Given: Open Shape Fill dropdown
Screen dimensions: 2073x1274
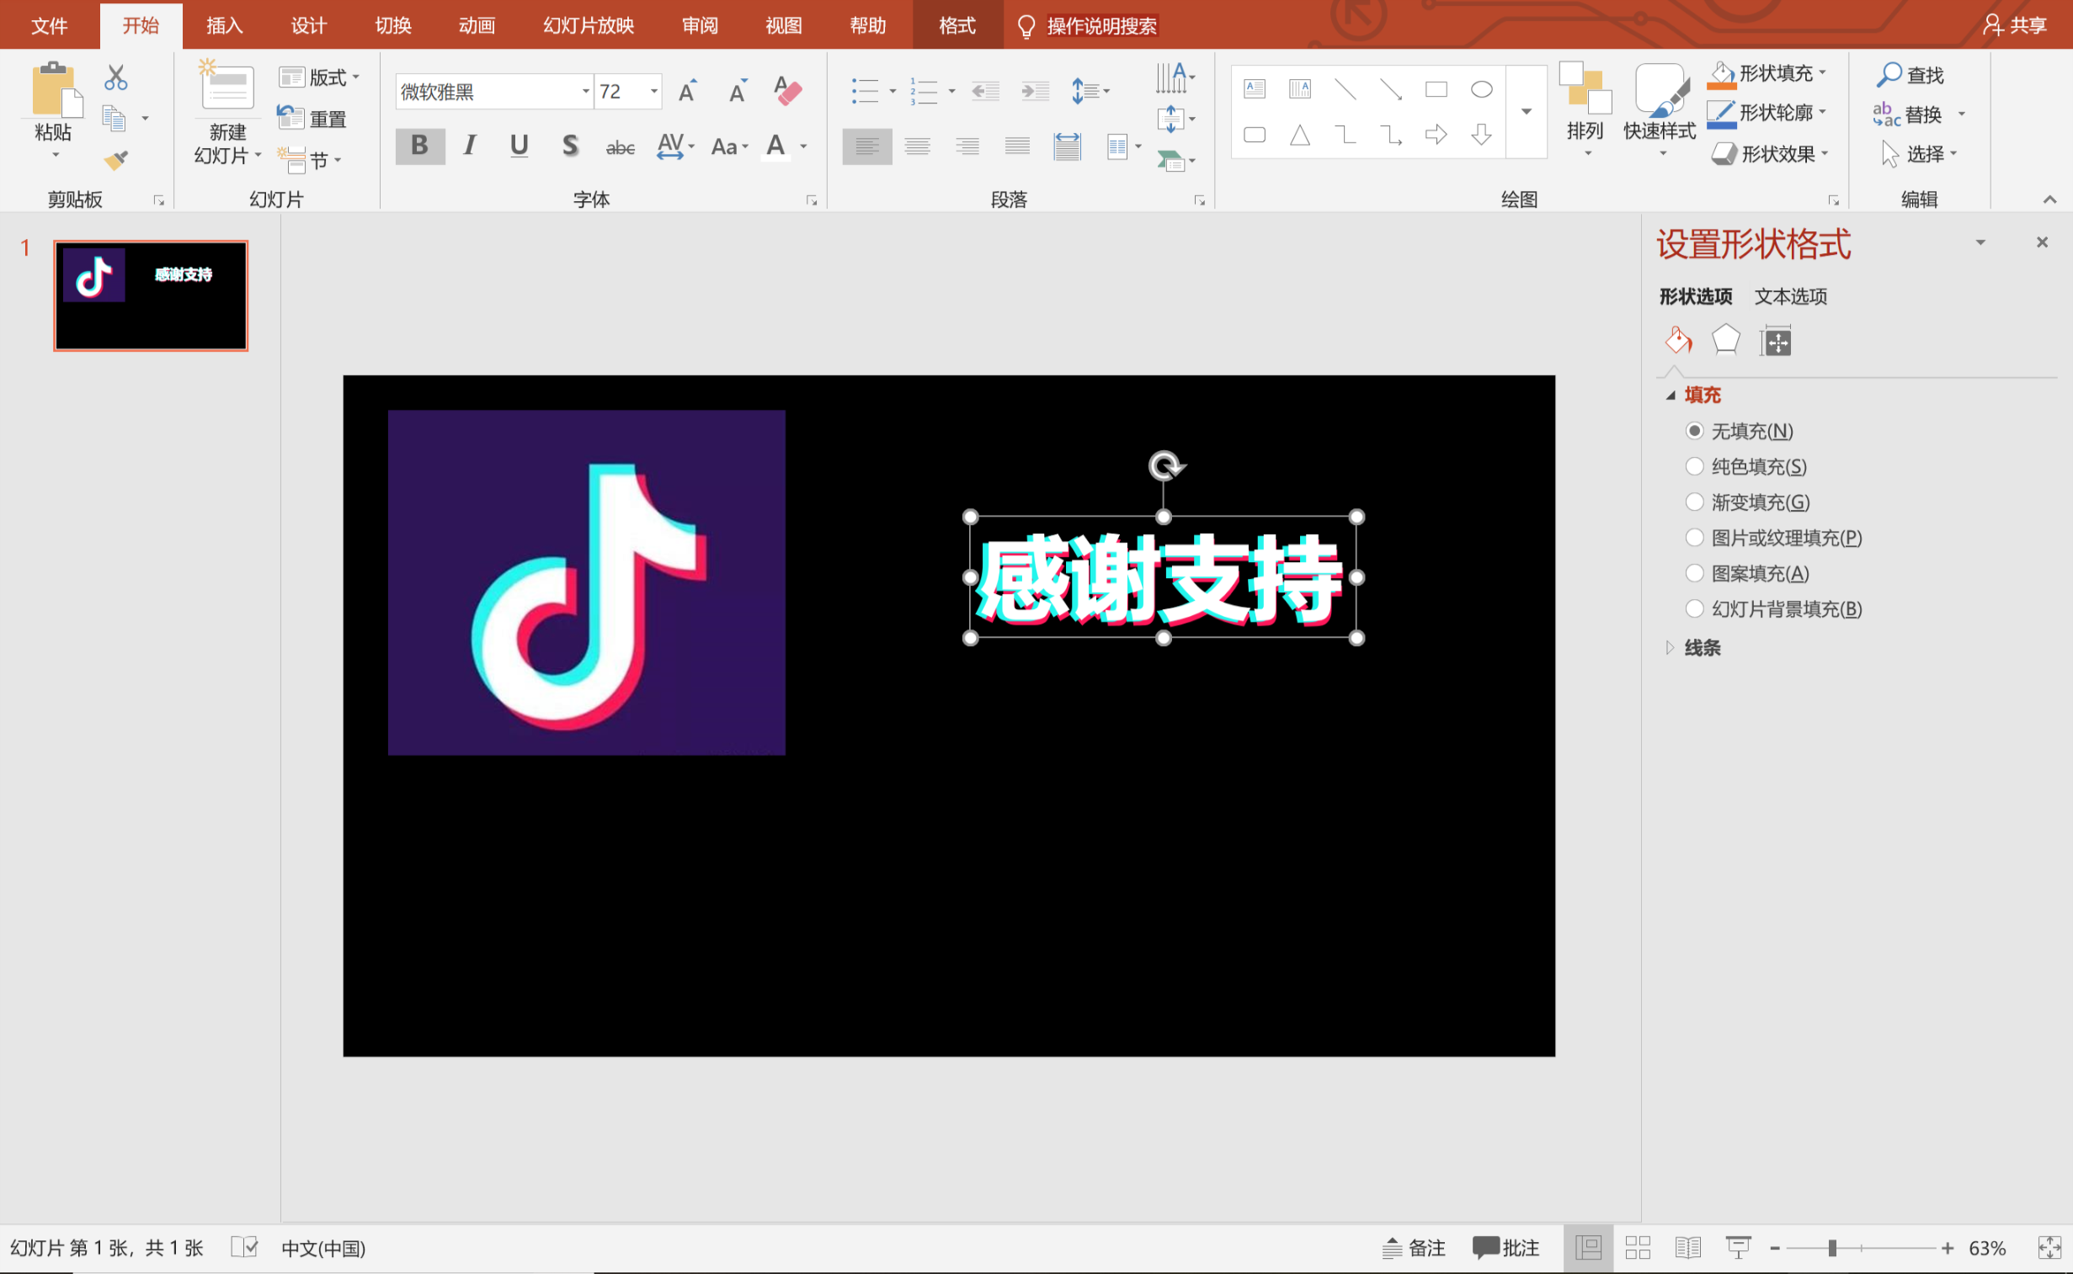Looking at the screenshot, I should [x=1767, y=74].
